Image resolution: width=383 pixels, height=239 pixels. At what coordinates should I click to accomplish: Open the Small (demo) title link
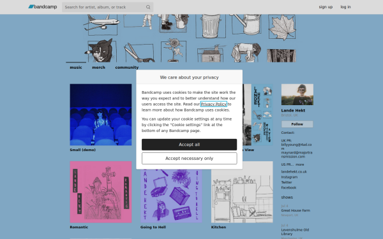(x=83, y=150)
